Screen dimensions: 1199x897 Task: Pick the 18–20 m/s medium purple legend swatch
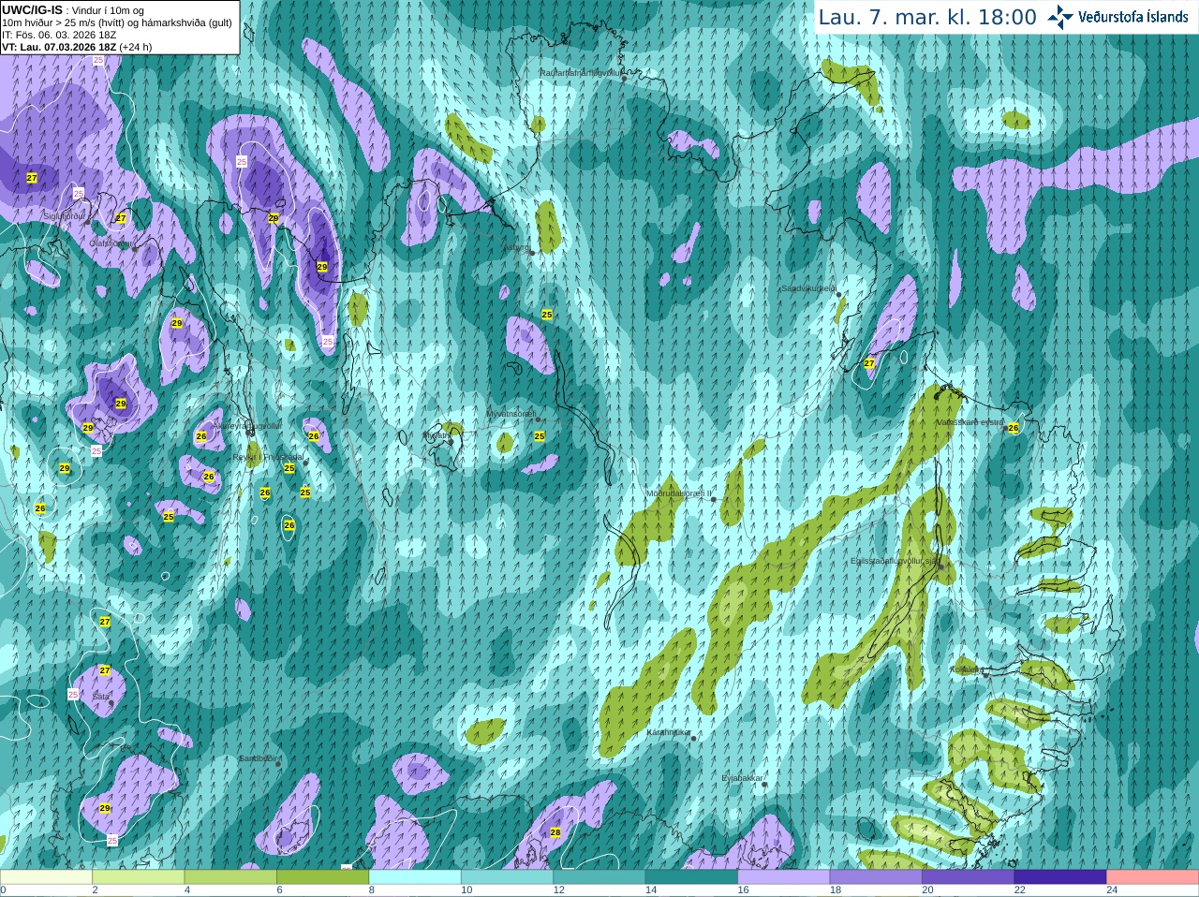(x=876, y=877)
